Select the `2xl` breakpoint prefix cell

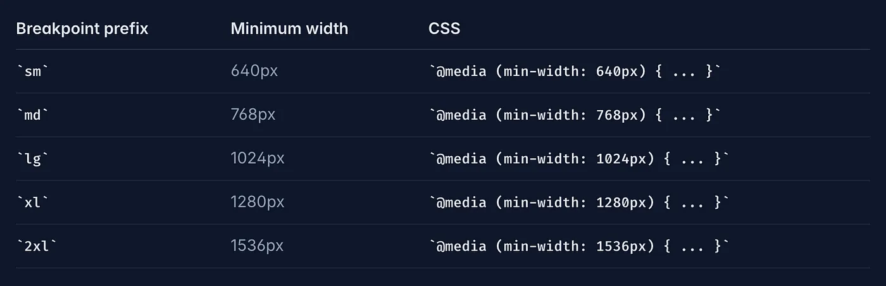tap(36, 246)
